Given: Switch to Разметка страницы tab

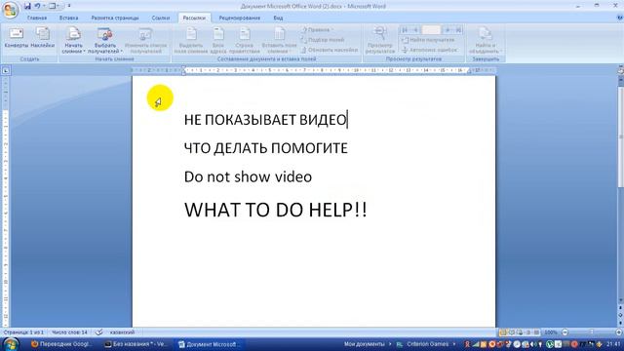Looking at the screenshot, I should pyautogui.click(x=115, y=18).
